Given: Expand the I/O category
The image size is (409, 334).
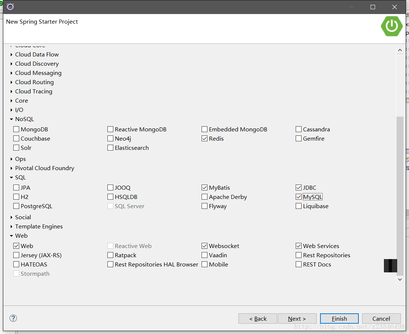Looking at the screenshot, I should 11,110.
